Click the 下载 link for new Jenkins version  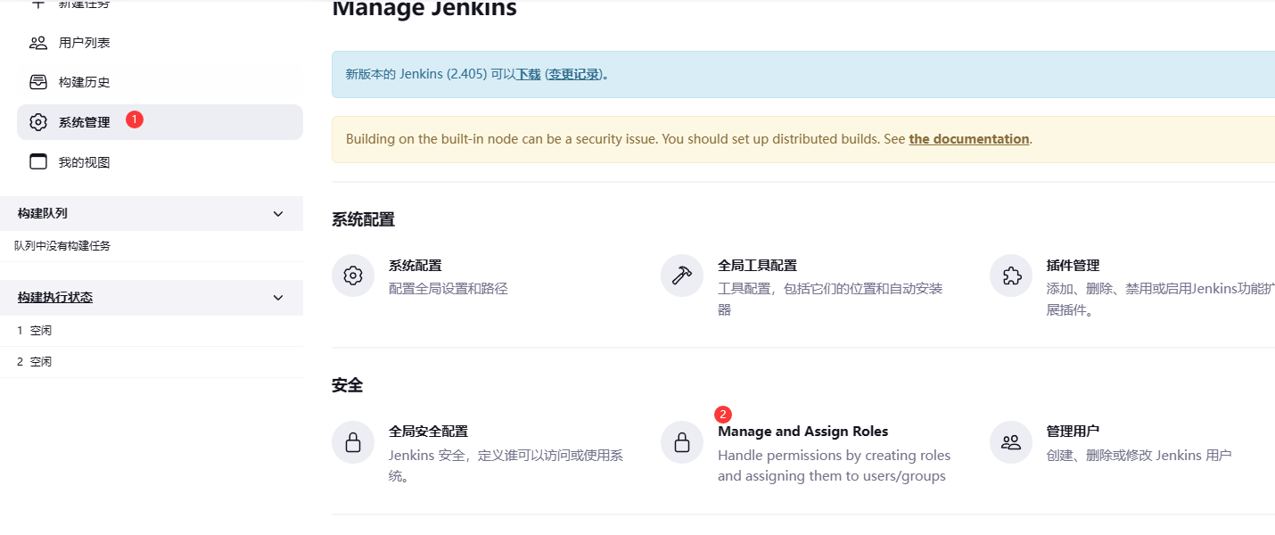[529, 75]
